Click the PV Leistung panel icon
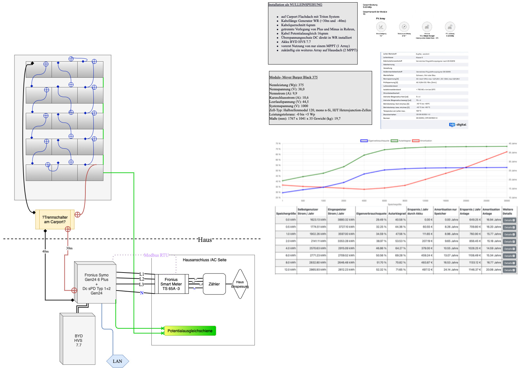The image size is (519, 368). pyautogui.click(x=450, y=27)
